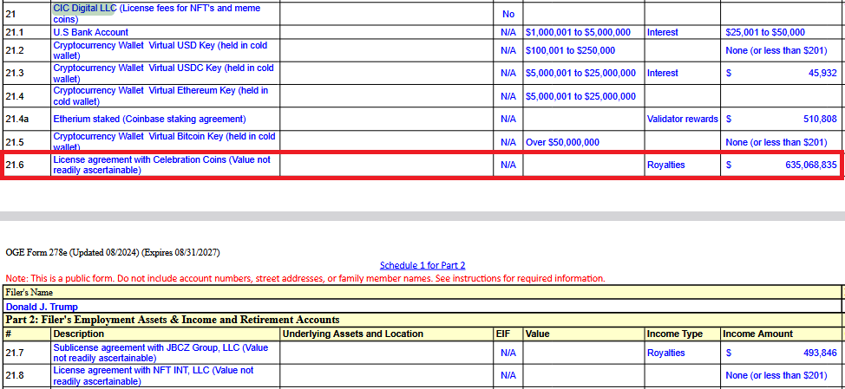Click the Validator rewards income type
845x389 pixels.
pyautogui.click(x=682, y=119)
